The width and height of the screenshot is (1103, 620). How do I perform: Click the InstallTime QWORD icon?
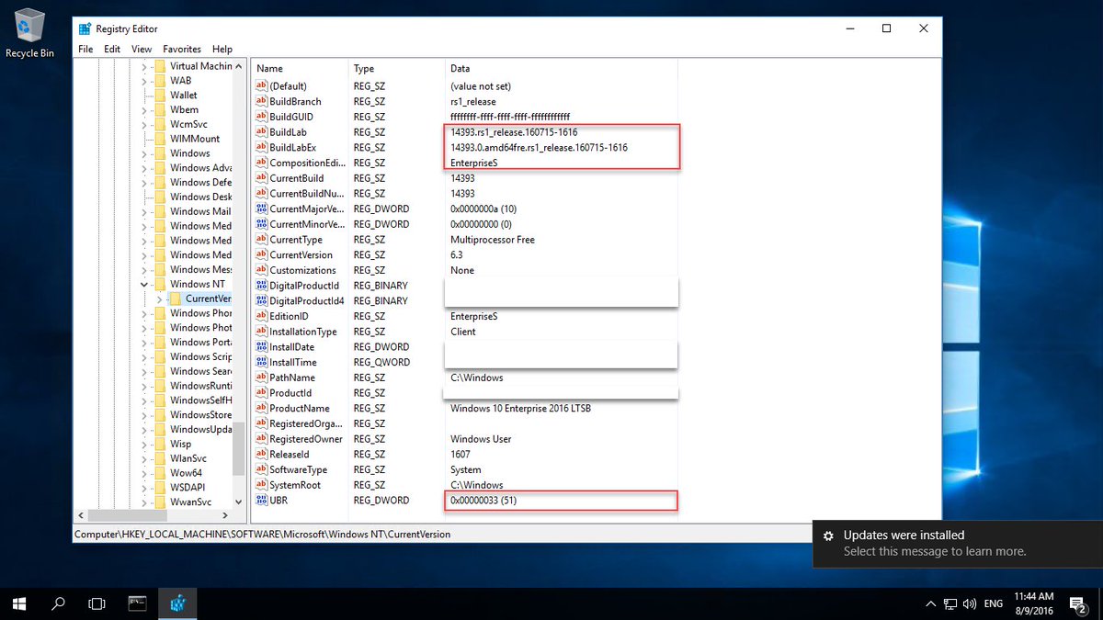tap(261, 362)
